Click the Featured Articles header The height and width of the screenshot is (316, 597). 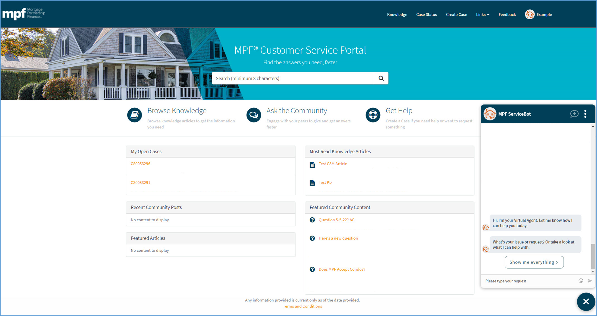[211, 238]
